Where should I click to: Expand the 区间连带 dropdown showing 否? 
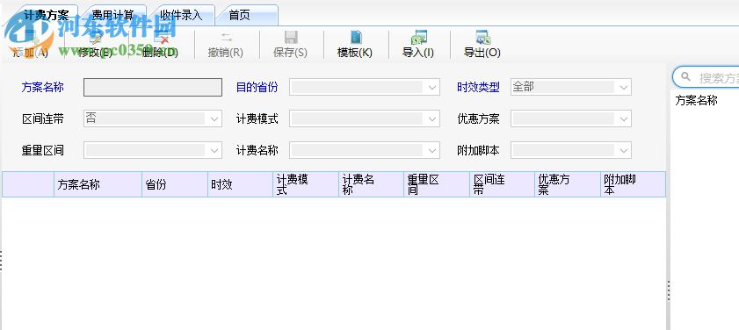coord(214,118)
